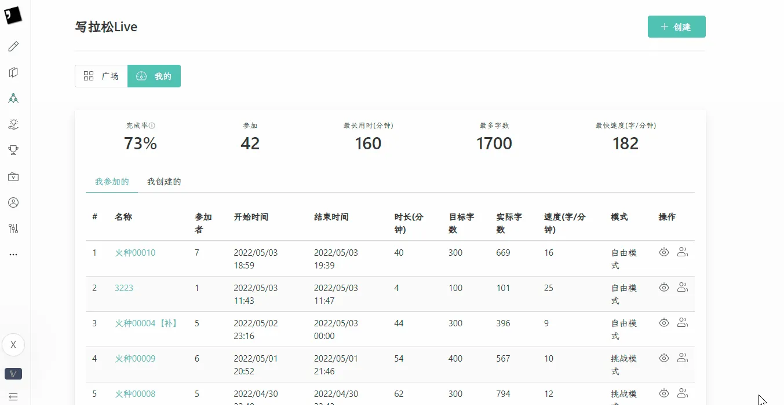
Task: Select the trophy icon in sidebar
Action: point(13,150)
